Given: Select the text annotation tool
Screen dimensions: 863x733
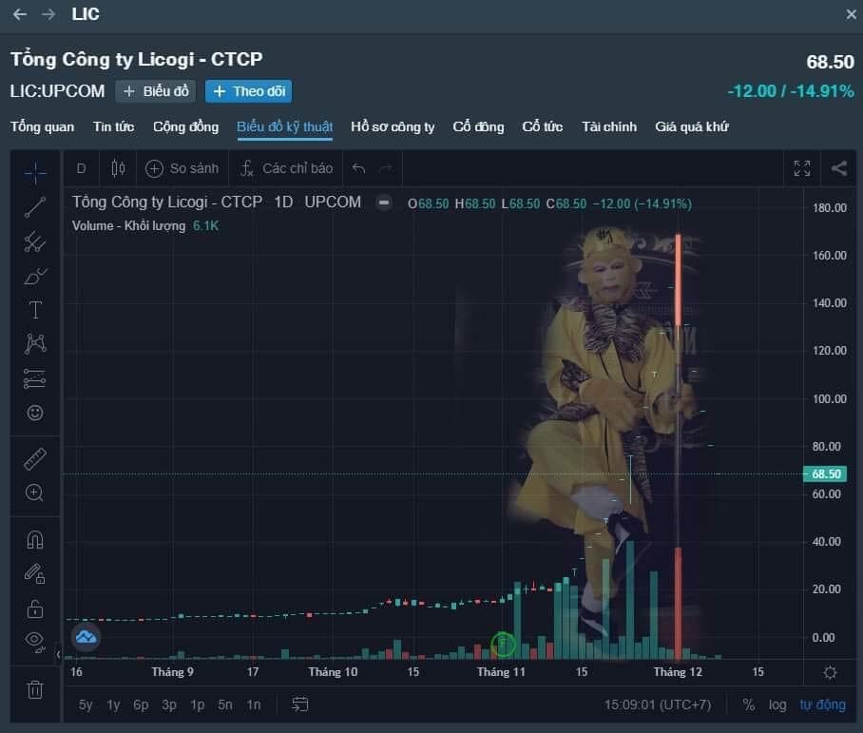Looking at the screenshot, I should (34, 310).
